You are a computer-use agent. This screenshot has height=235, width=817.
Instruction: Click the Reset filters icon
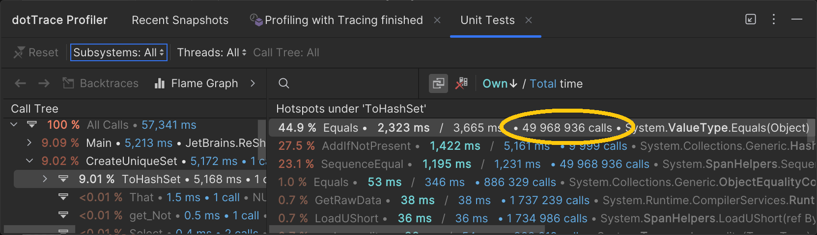19,52
